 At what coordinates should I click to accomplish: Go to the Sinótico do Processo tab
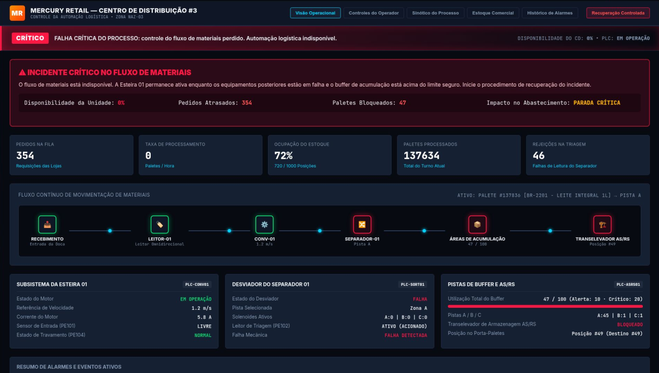pyautogui.click(x=435, y=13)
